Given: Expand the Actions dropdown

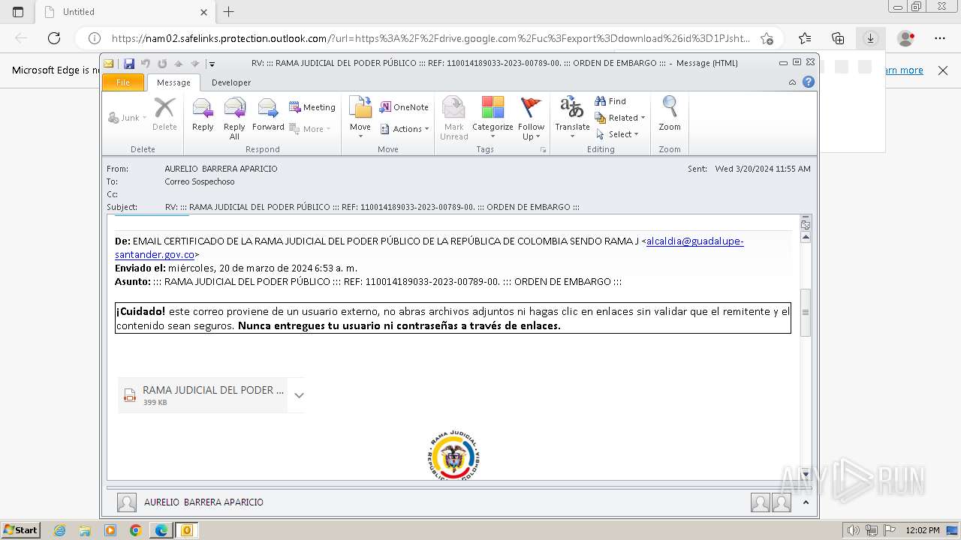Looking at the screenshot, I should tap(405, 129).
